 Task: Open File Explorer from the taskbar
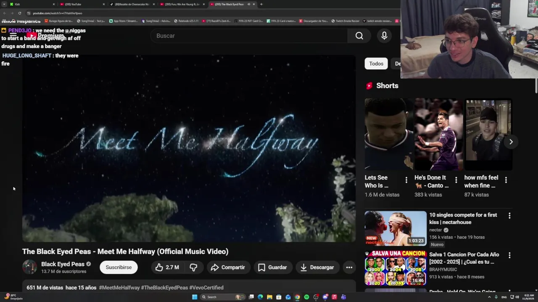[269, 297]
